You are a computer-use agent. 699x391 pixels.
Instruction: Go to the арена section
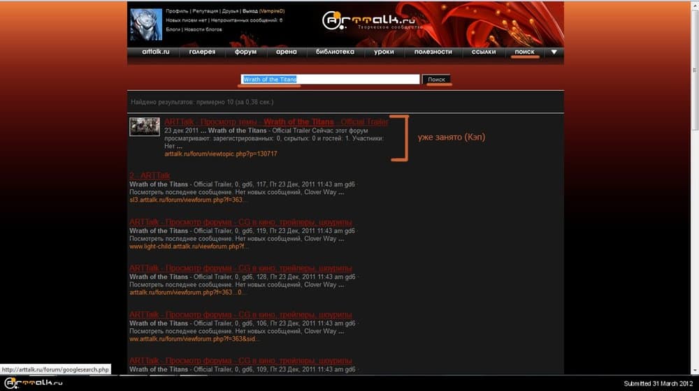pos(286,52)
